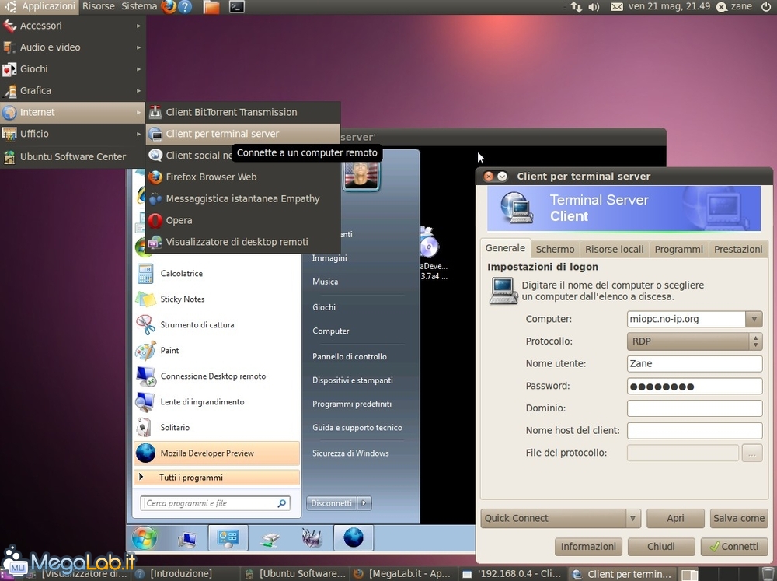This screenshot has width=777, height=581.
Task: Open the disc desktop icon in remote session
Action: pyautogui.click(x=429, y=245)
